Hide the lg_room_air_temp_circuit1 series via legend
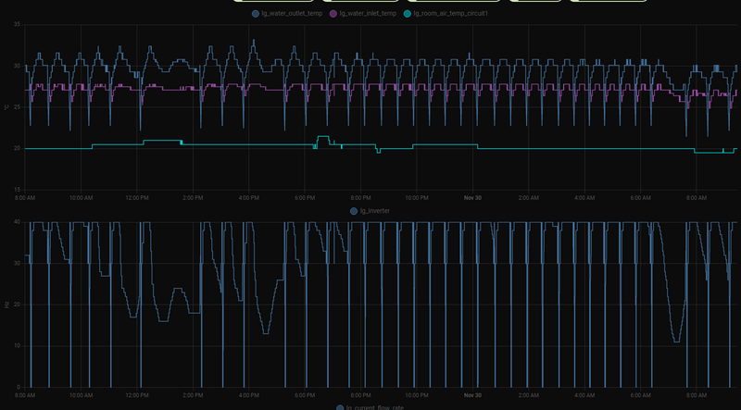Screen dimensions: 741x410 point(446,14)
